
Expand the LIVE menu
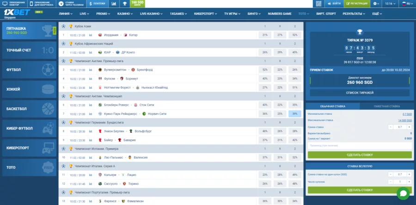click(85, 14)
